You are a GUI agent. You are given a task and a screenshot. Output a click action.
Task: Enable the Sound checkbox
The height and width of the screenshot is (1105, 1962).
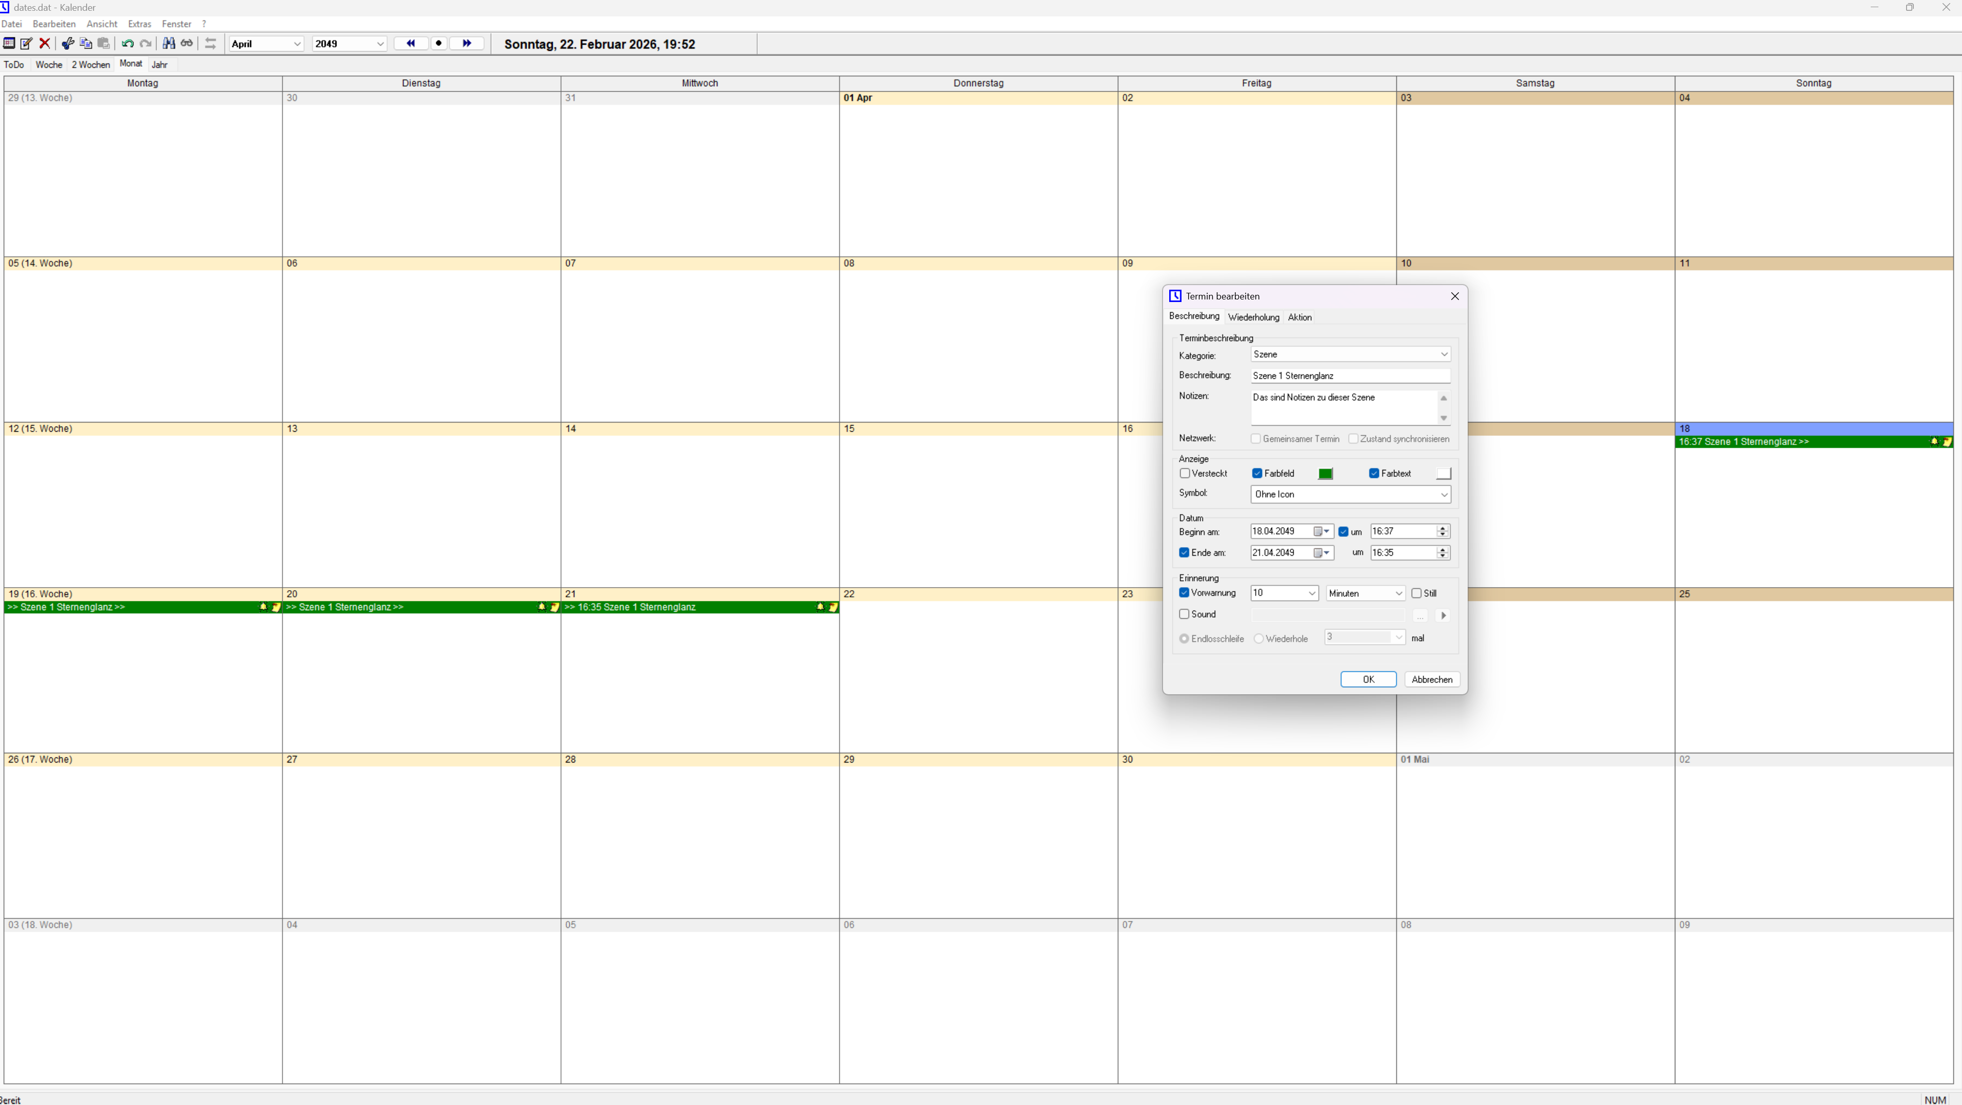(x=1185, y=614)
